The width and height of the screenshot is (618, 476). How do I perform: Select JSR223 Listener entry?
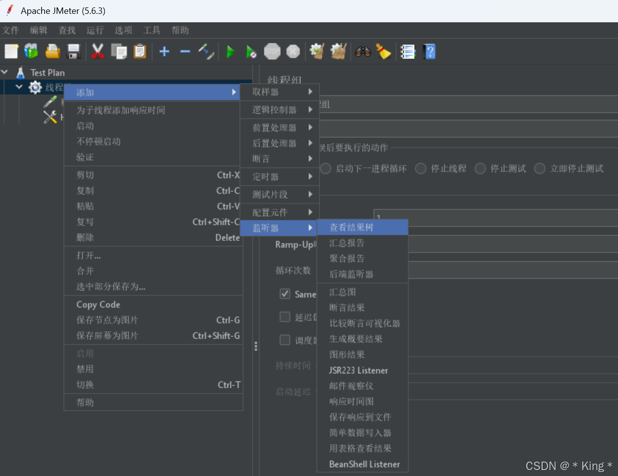point(363,370)
